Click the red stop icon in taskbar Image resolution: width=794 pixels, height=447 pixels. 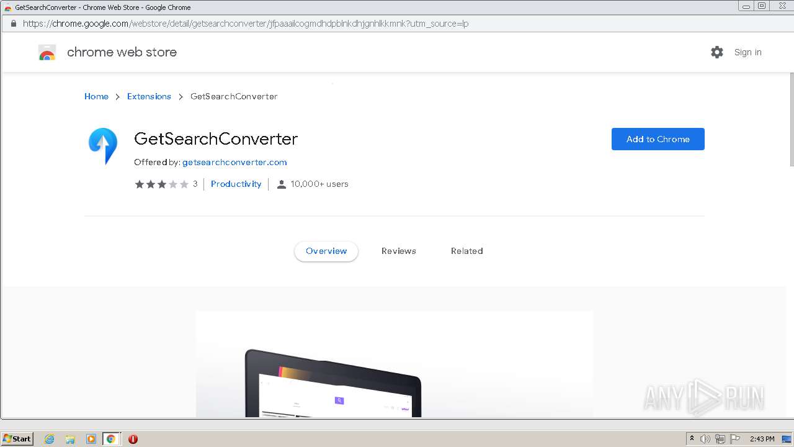tap(133, 439)
